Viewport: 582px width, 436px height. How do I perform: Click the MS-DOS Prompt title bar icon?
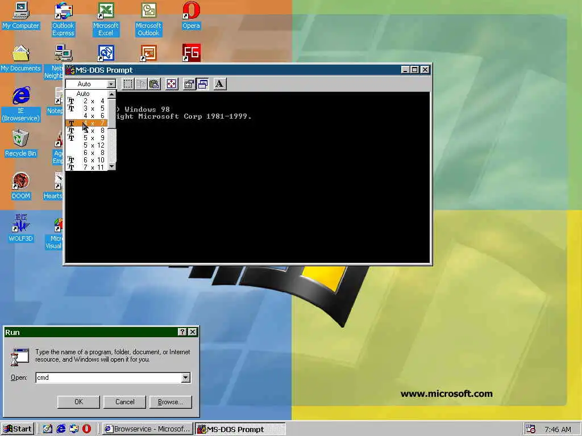[70, 70]
